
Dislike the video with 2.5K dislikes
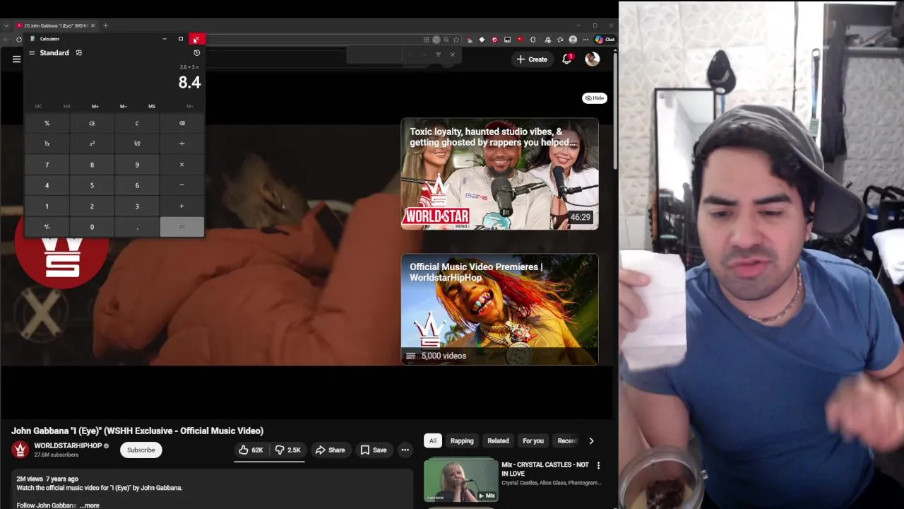(287, 450)
